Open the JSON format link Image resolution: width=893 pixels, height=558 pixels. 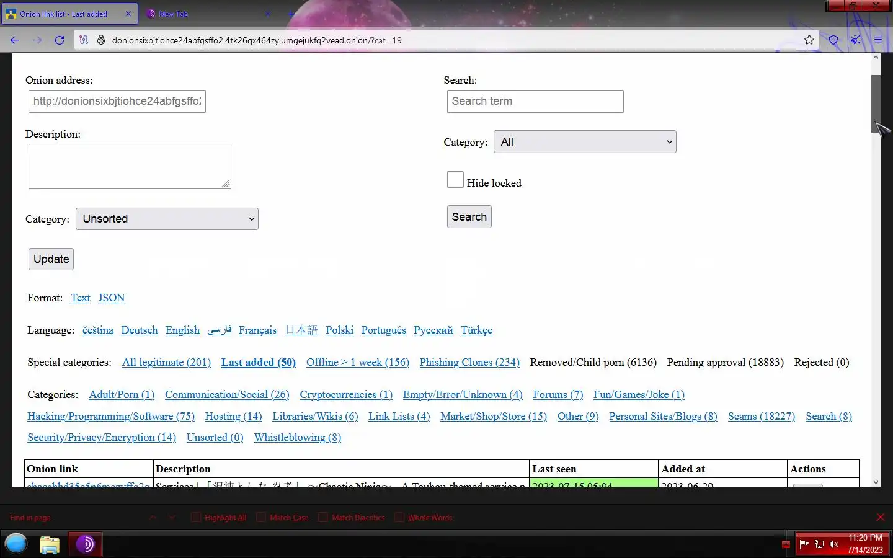click(x=112, y=298)
